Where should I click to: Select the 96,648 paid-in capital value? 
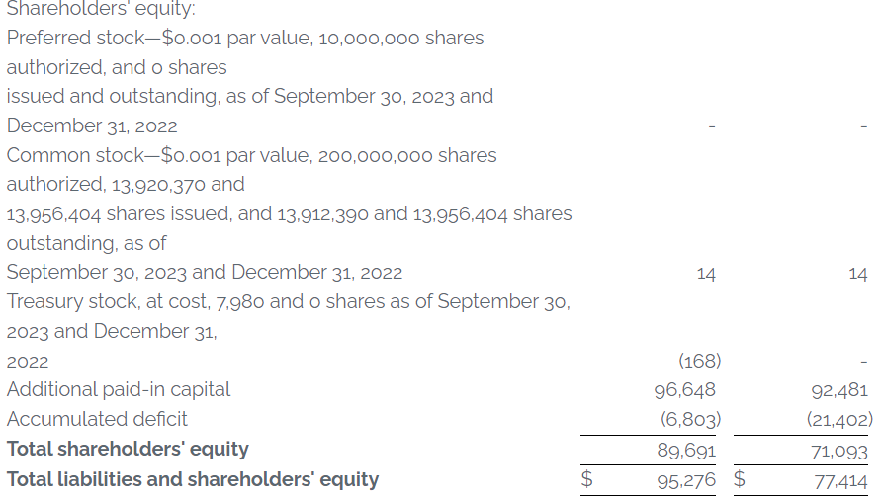[x=684, y=389]
